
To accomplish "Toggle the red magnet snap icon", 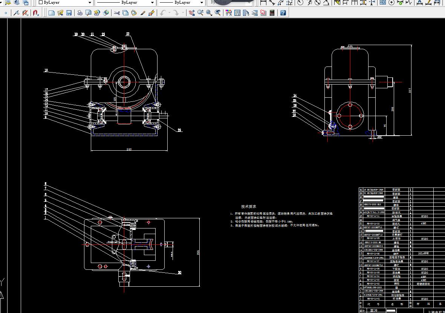I will tap(35, 13).
